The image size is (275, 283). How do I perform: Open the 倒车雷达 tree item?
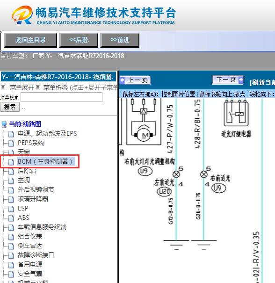coord(30,246)
